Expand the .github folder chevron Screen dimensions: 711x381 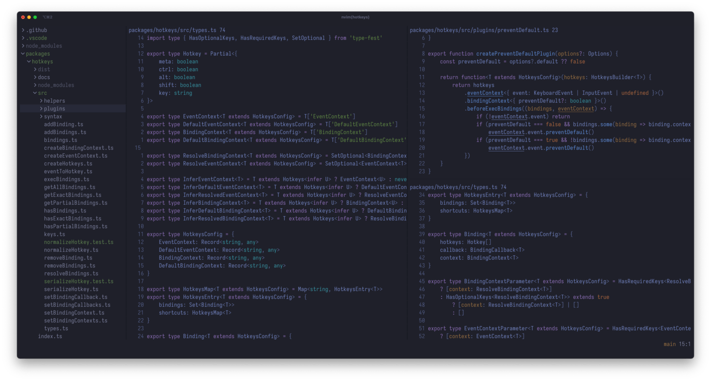pyautogui.click(x=22, y=30)
